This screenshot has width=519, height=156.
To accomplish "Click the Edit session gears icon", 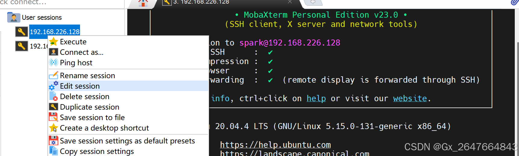I will [54, 86].
